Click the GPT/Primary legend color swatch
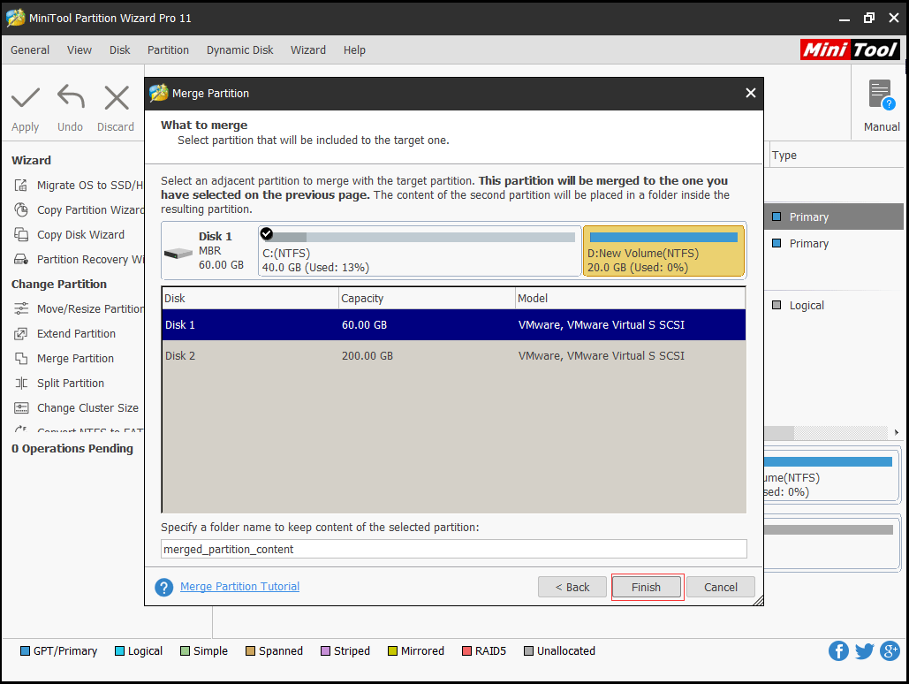909x684 pixels. pos(25,651)
